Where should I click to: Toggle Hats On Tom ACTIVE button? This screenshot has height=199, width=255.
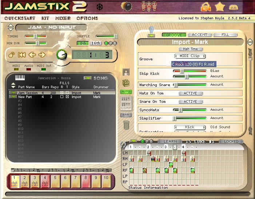(x=190, y=93)
